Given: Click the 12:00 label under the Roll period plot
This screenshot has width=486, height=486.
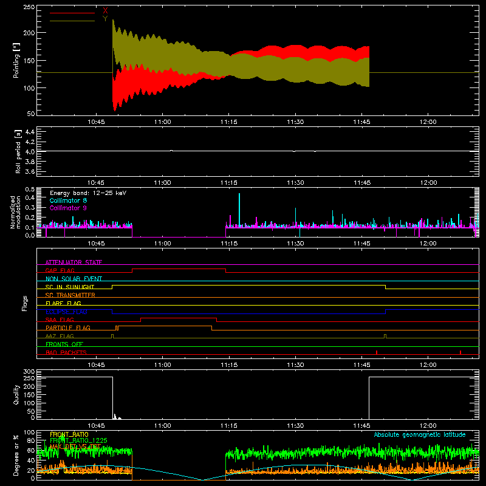Looking at the screenshot, I should coord(428,183).
